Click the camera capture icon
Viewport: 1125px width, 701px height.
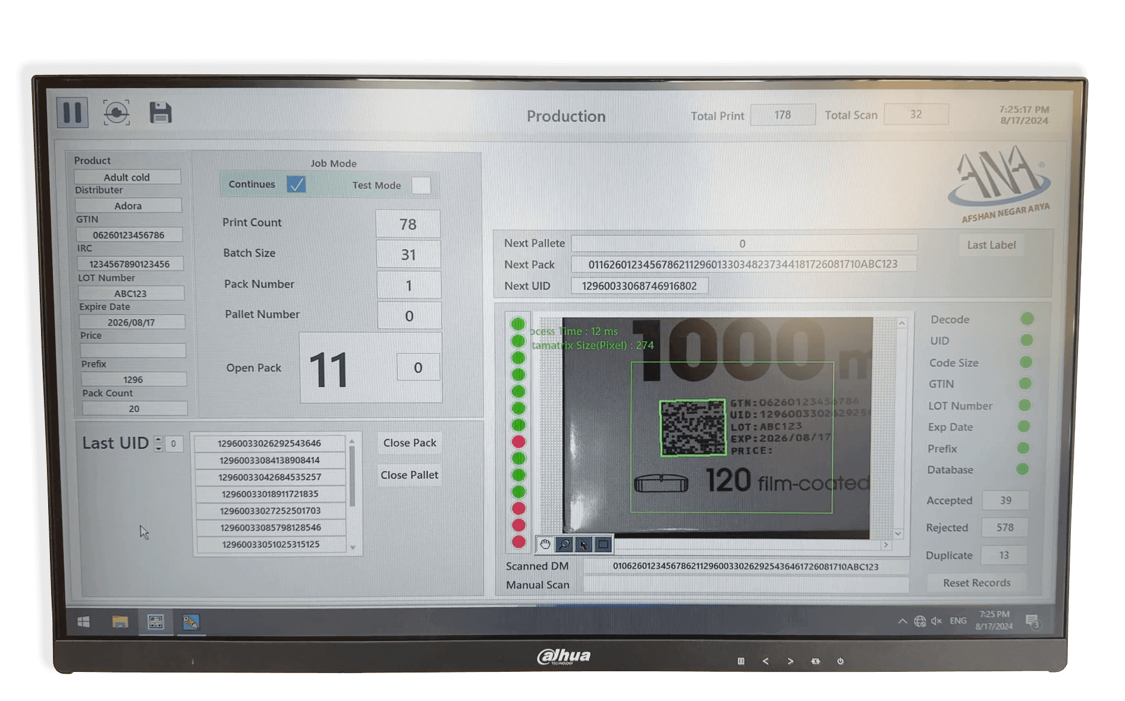click(116, 112)
